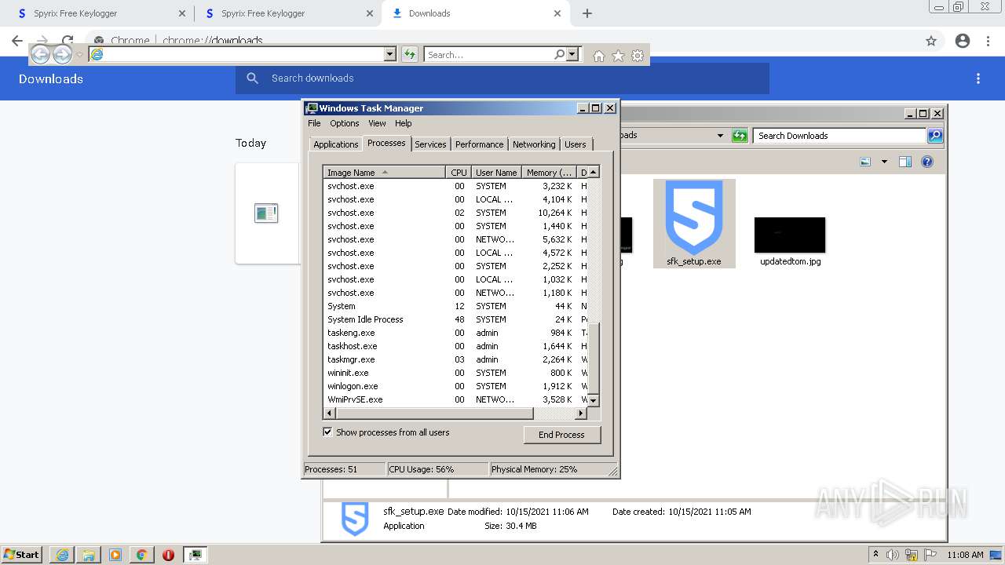Open the Explorer change-view dropdown arrow
The width and height of the screenshot is (1005, 565).
click(884, 162)
